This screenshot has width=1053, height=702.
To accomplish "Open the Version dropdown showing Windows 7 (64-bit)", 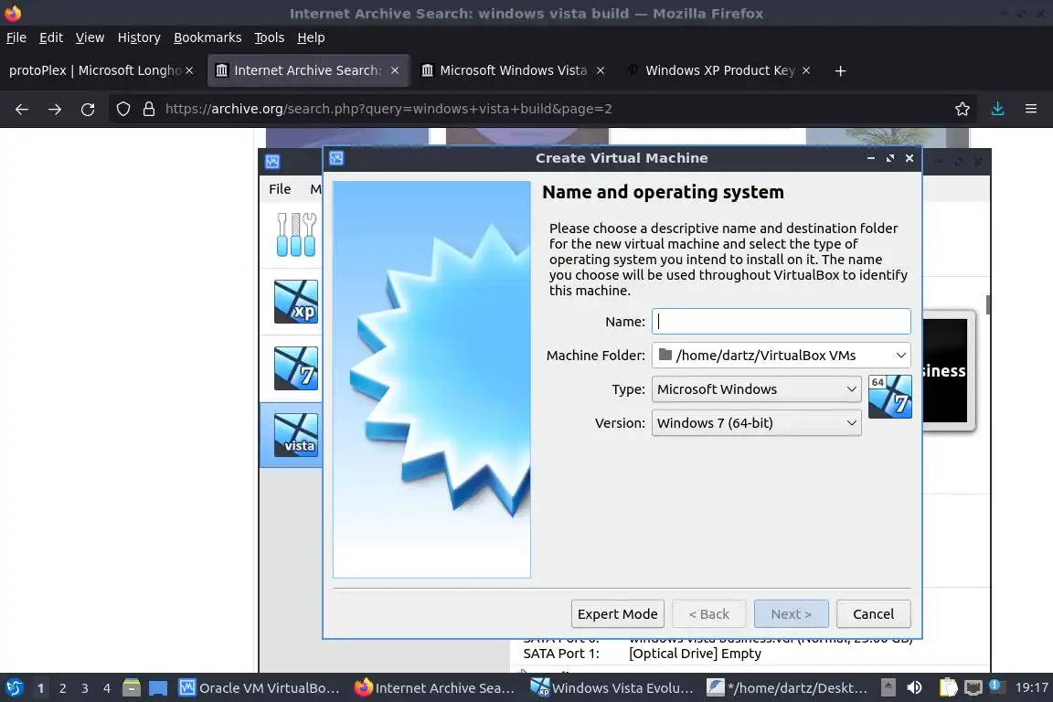I will pyautogui.click(x=756, y=422).
